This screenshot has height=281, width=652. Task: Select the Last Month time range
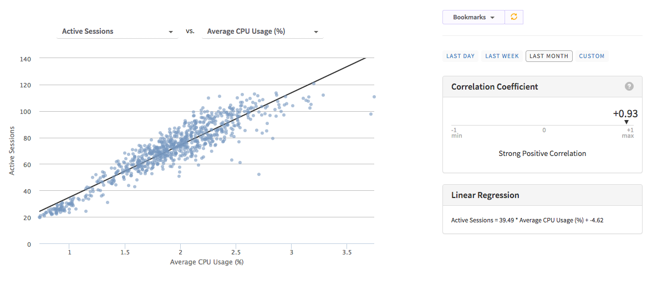(549, 56)
